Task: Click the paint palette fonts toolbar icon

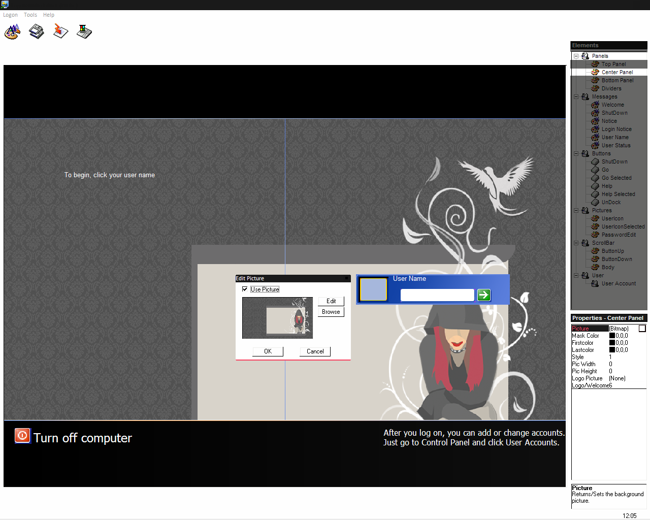Action: (12, 31)
